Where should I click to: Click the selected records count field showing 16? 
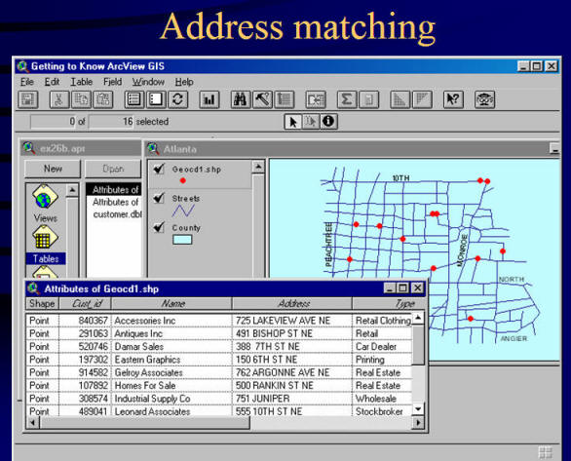(111, 122)
